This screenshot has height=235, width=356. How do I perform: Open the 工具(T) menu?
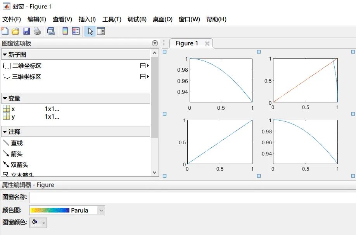tap(112, 19)
